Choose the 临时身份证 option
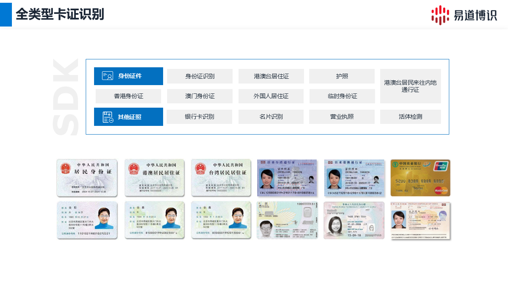Viewport: 508px width, 285px height. point(342,96)
